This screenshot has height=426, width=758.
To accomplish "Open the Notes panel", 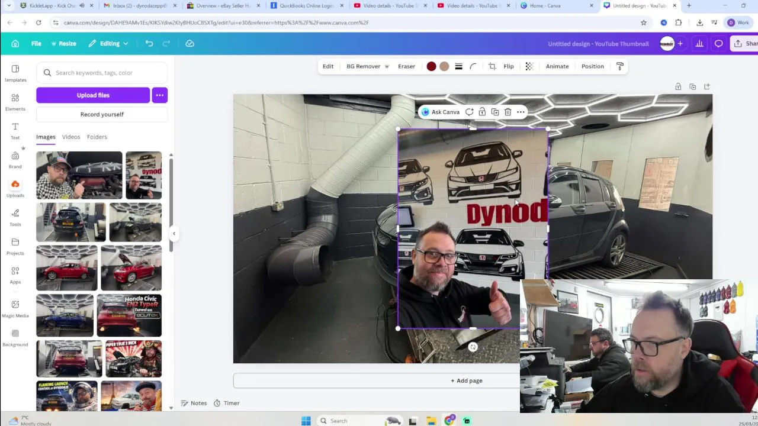I will (194, 403).
